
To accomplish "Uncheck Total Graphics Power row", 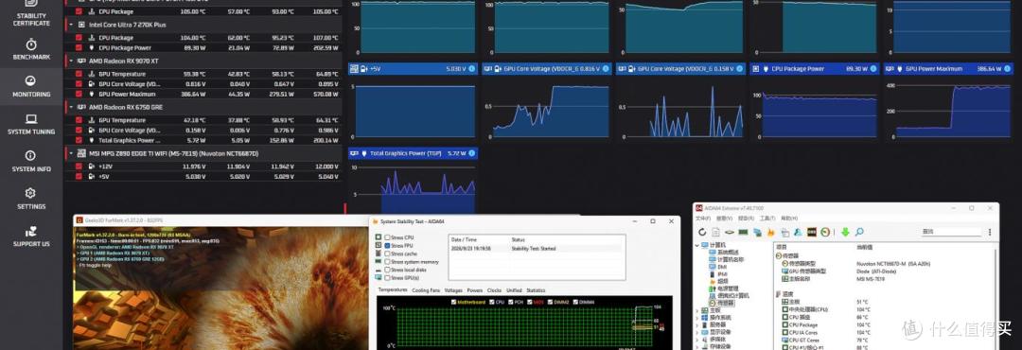I will point(79,140).
